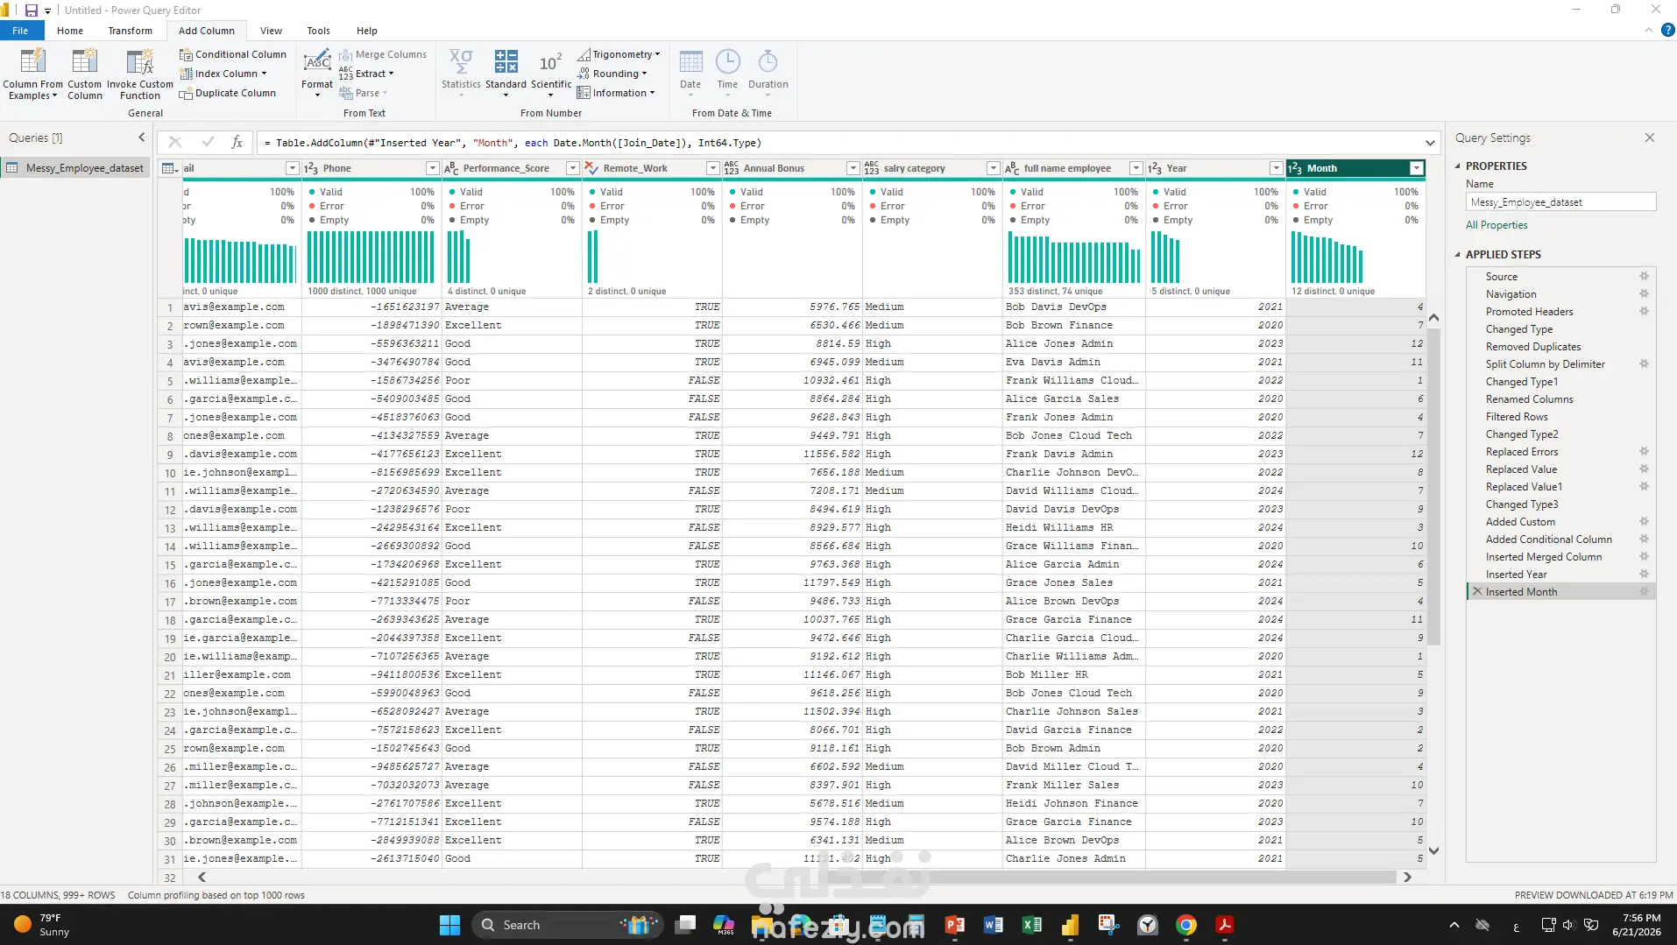This screenshot has height=945, width=1677.
Task: Open filter dropdown for Year column
Action: pyautogui.click(x=1276, y=168)
